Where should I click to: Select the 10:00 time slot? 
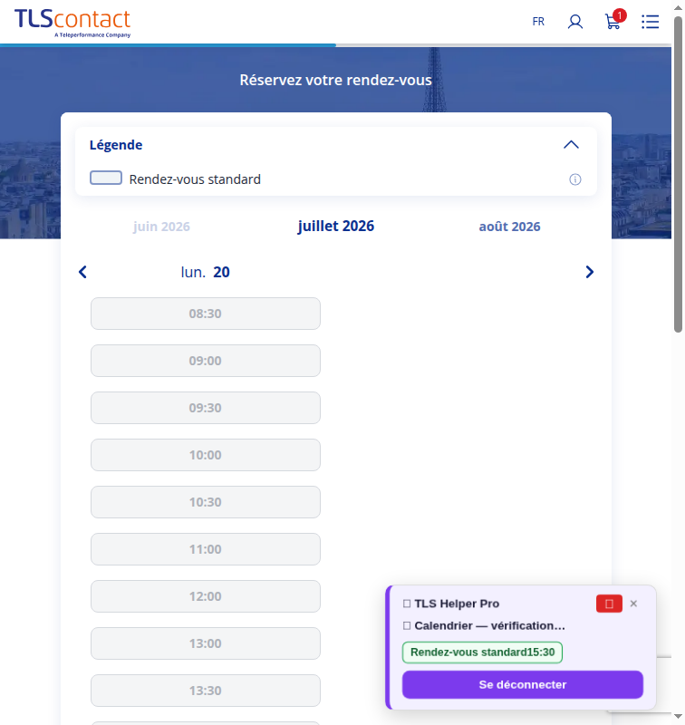[205, 455]
